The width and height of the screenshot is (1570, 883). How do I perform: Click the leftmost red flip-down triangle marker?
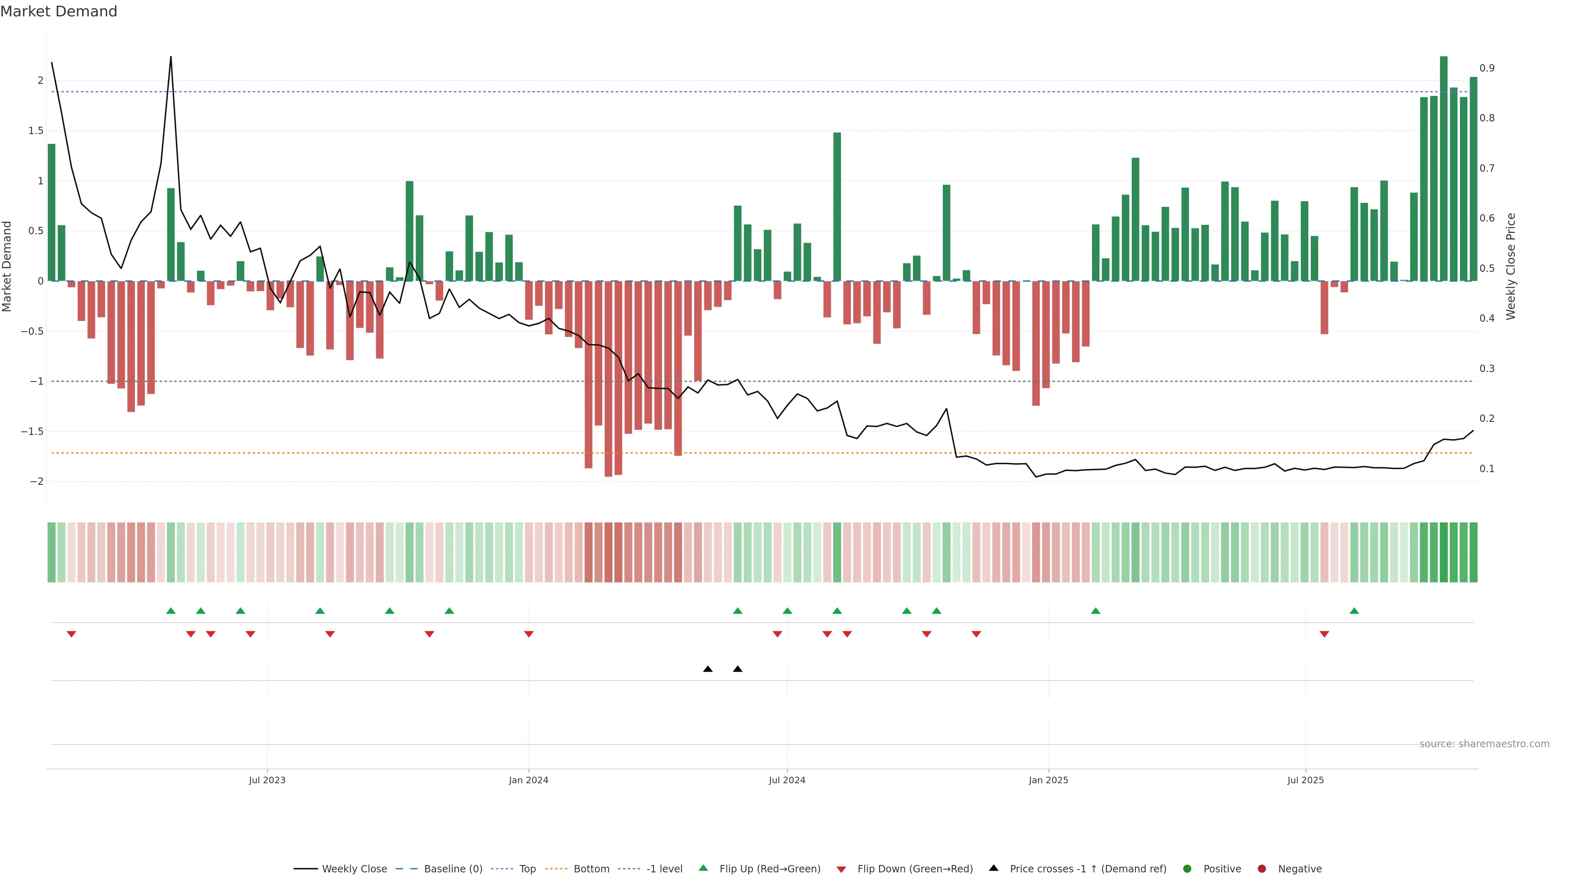click(71, 634)
